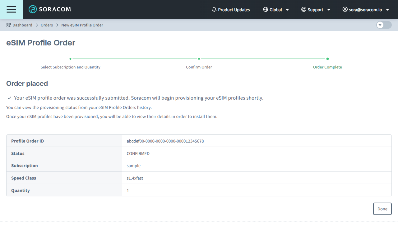Screen dimensions: 398x225
Task: Click the Done button
Action: click(382, 209)
